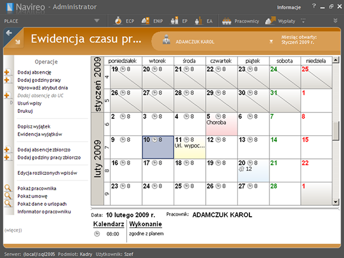Open Ewidencja wyjątków link

point(40,134)
